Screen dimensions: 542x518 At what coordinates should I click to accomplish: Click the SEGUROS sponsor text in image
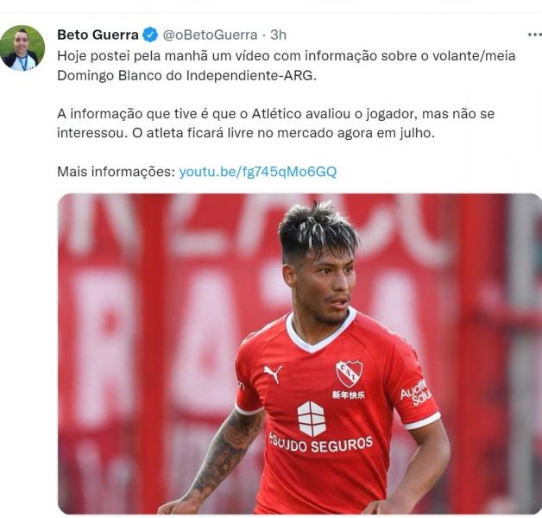click(x=342, y=445)
